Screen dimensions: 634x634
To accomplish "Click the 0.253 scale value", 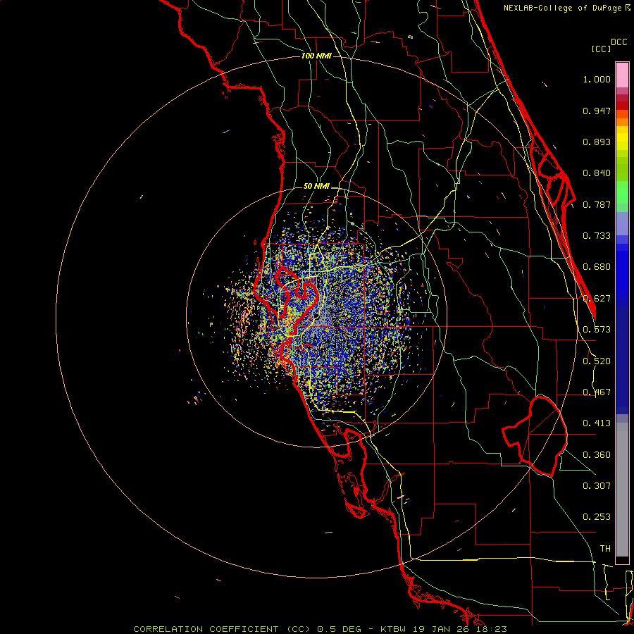I will (x=597, y=517).
